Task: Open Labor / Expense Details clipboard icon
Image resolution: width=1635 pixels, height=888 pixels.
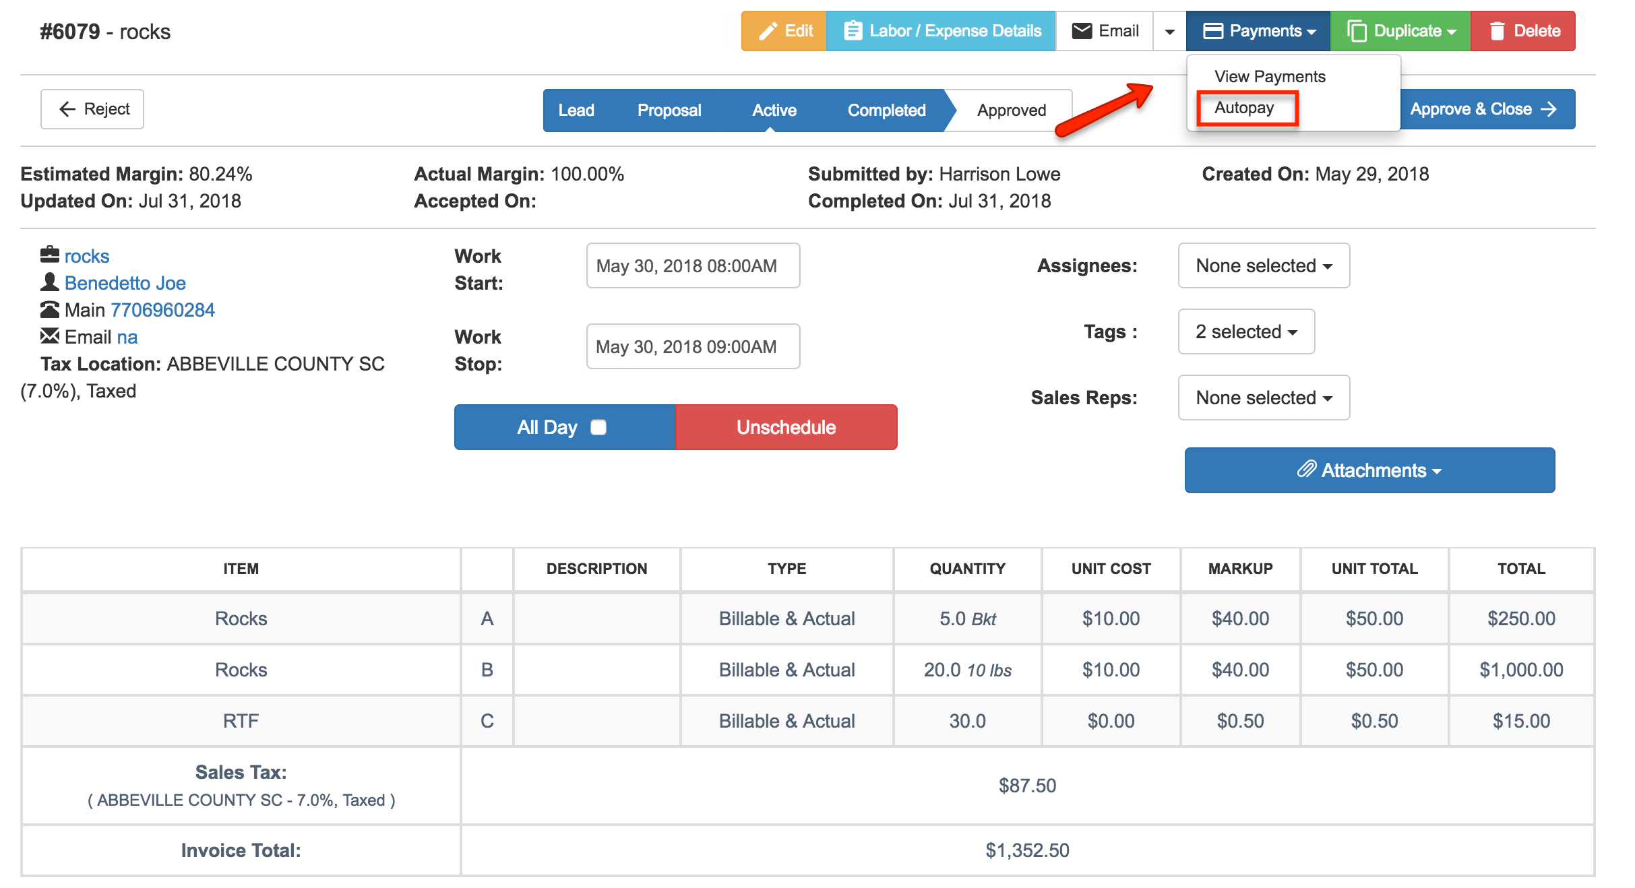Action: coord(853,31)
